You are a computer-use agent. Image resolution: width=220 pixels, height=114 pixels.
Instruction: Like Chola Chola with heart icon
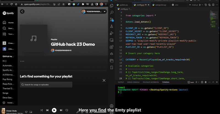click(26, 112)
